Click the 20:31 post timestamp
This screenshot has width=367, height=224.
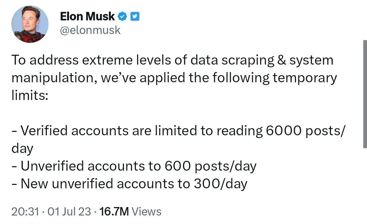(x=25, y=212)
